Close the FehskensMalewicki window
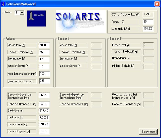This screenshot has width=161, height=138. pyautogui.click(x=157, y=4)
